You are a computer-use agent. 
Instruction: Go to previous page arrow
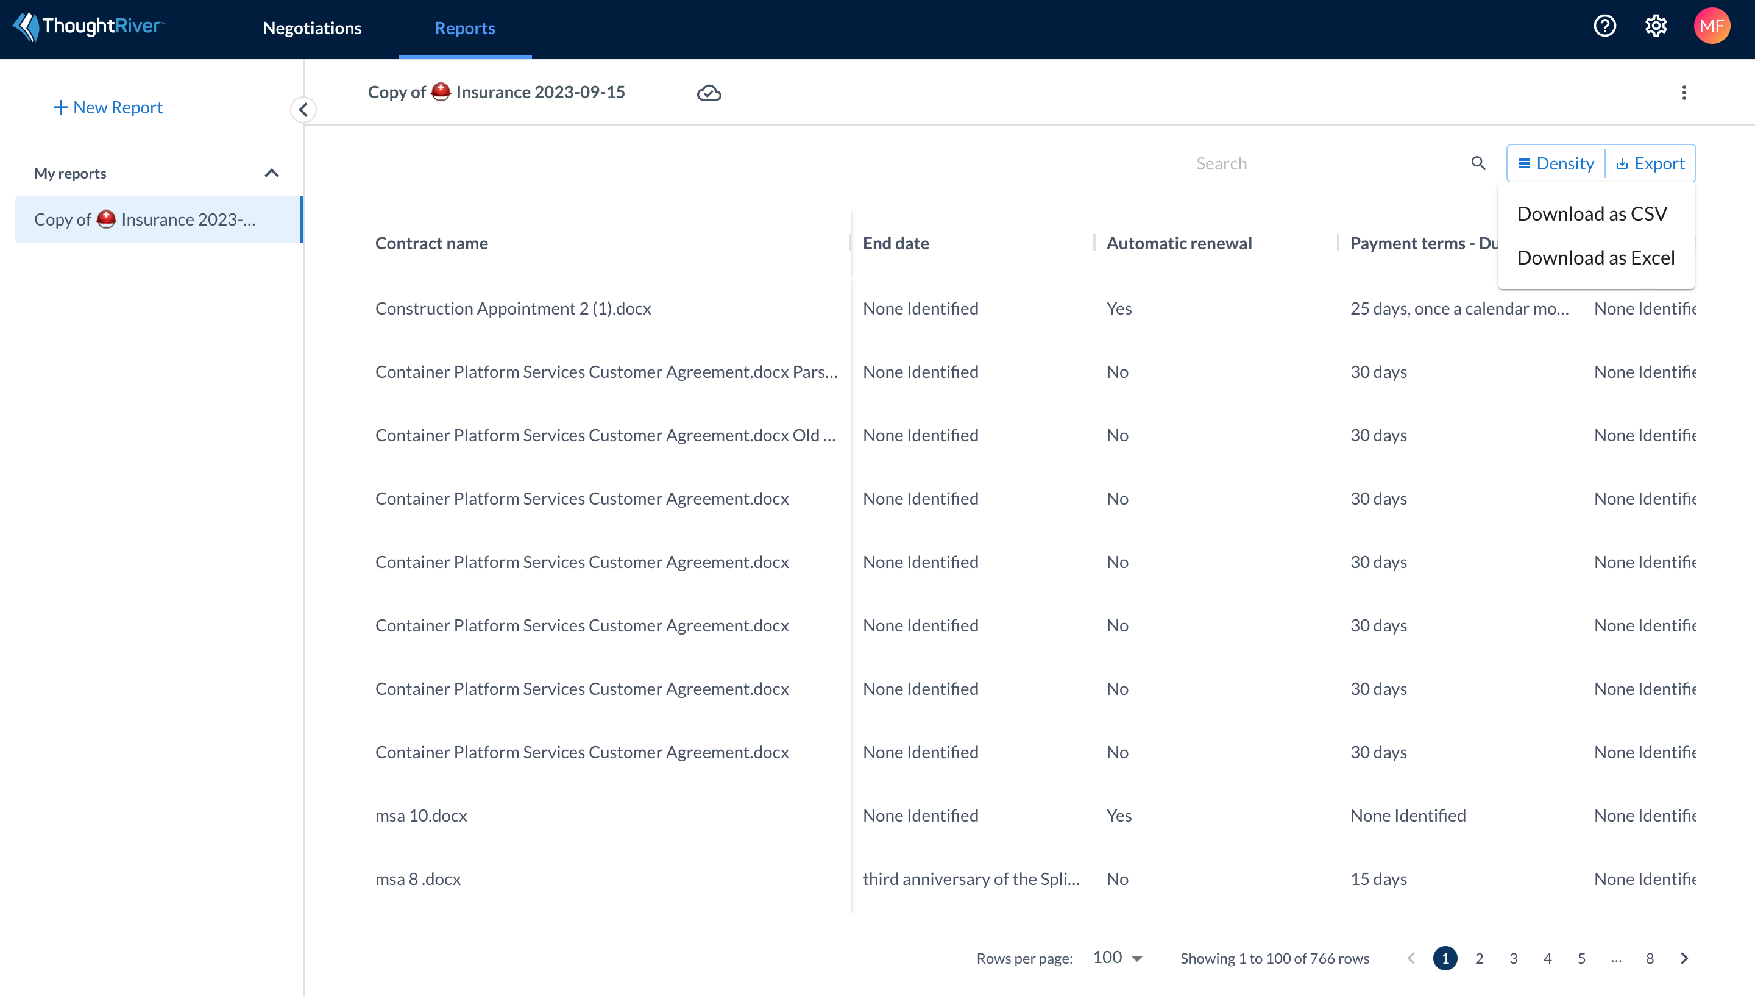(x=1411, y=958)
